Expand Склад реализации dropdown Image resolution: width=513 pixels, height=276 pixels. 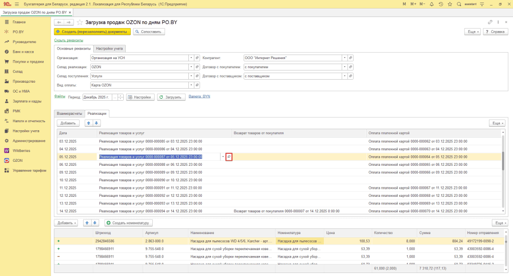[x=191, y=67]
